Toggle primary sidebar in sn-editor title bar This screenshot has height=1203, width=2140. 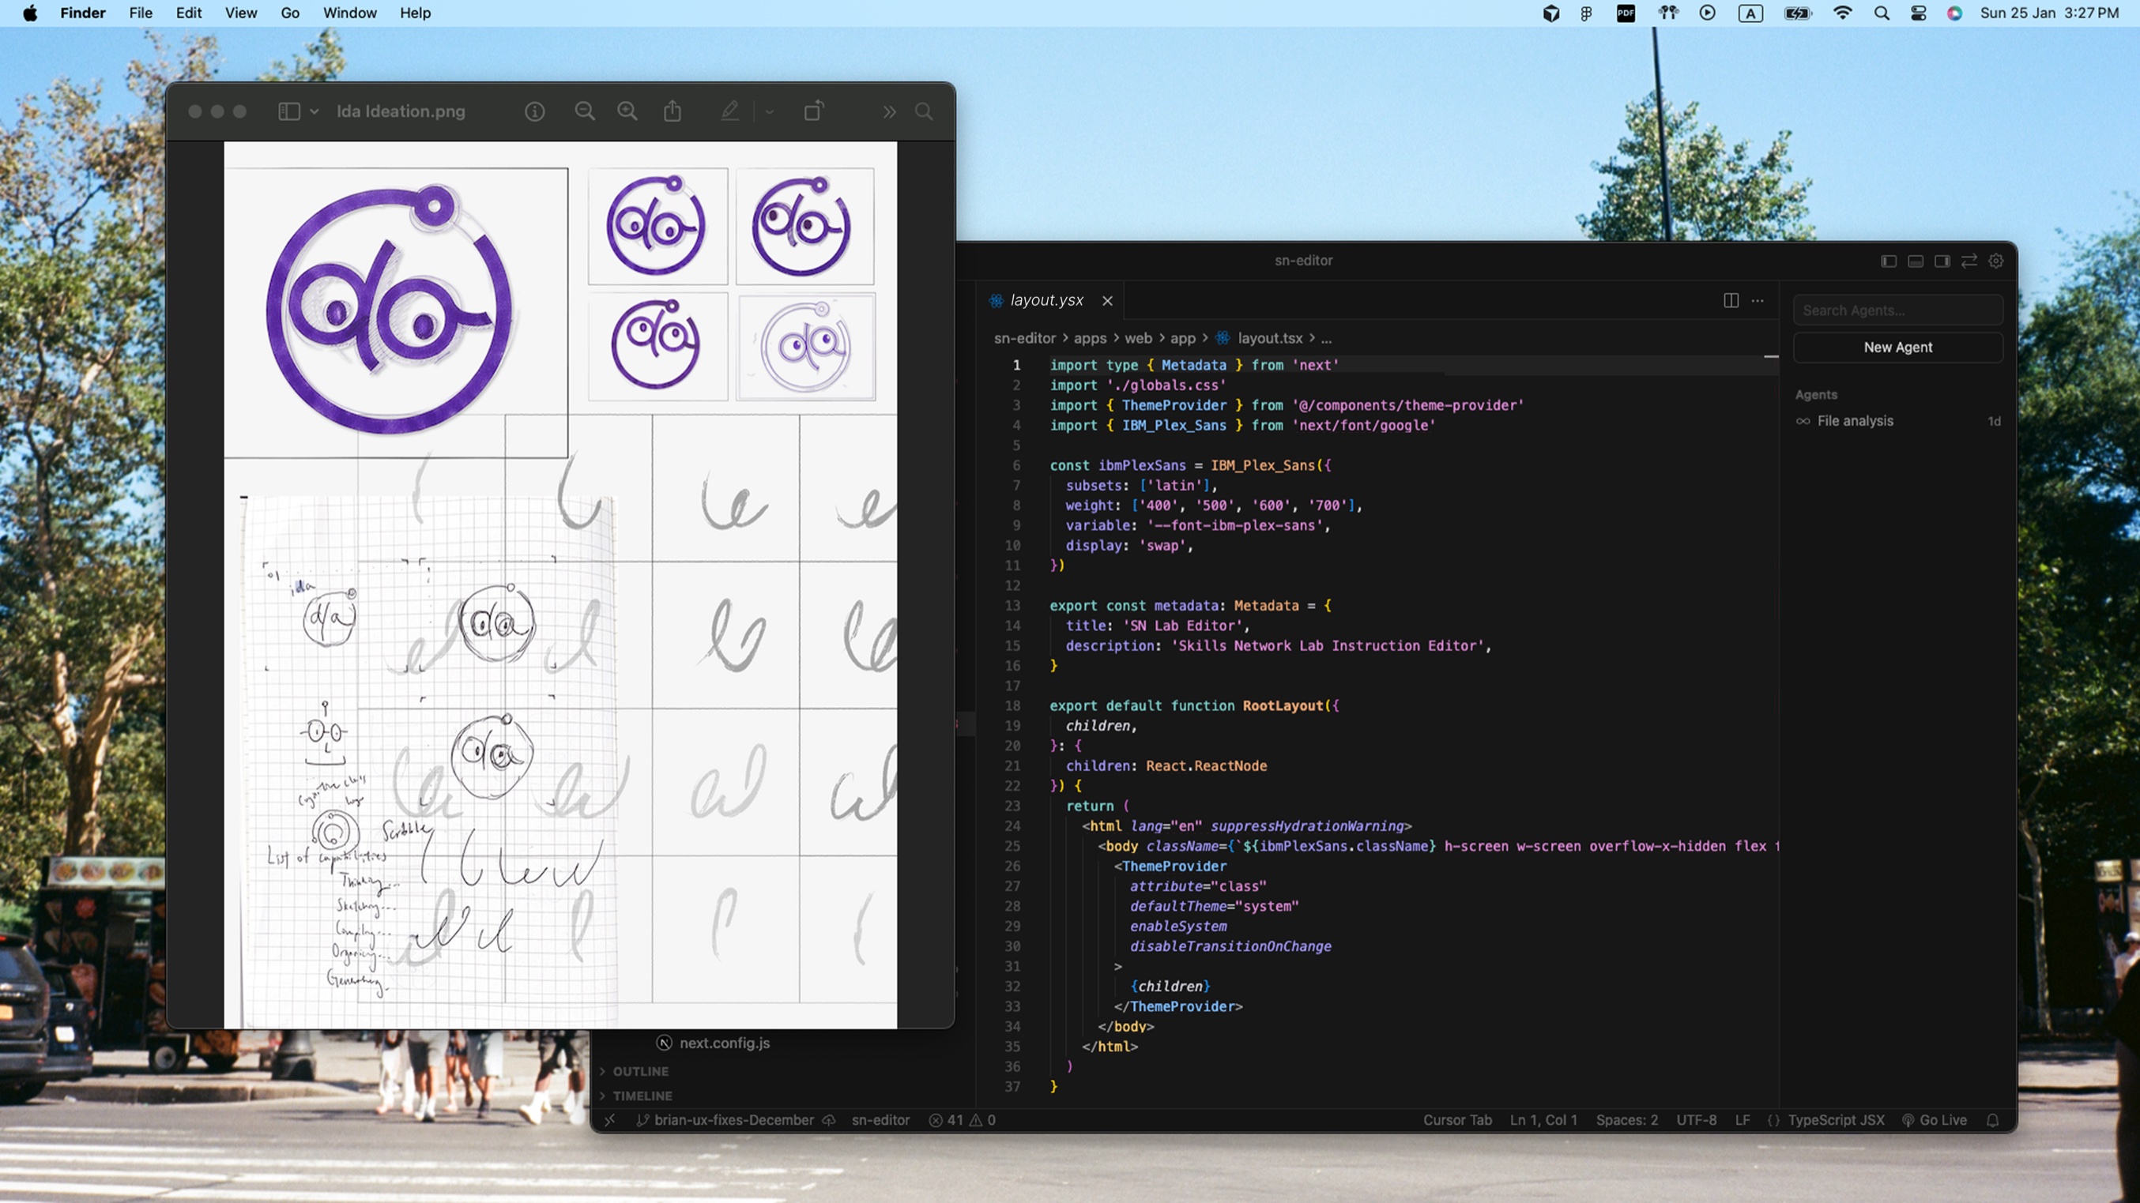click(x=1888, y=261)
